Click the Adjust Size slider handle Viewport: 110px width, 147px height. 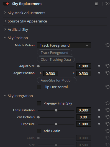click(39, 66)
